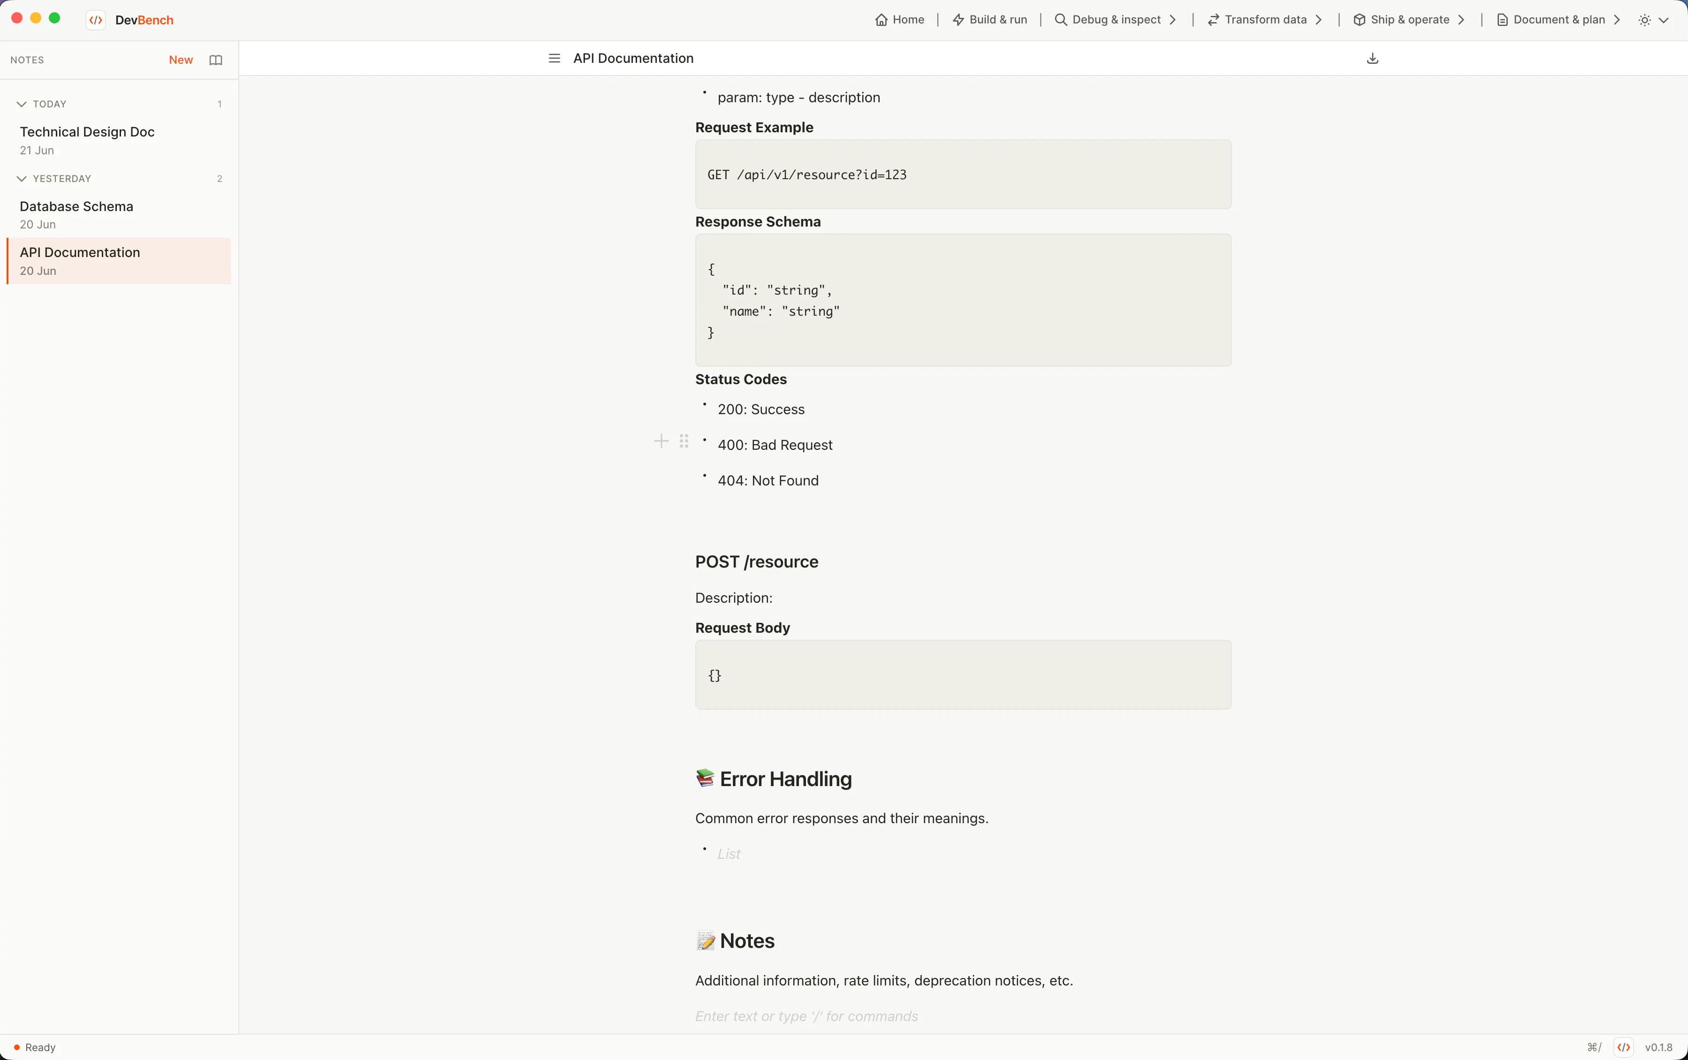
Task: Click 'Common error responses and their meanings.' text
Action: pos(841,818)
